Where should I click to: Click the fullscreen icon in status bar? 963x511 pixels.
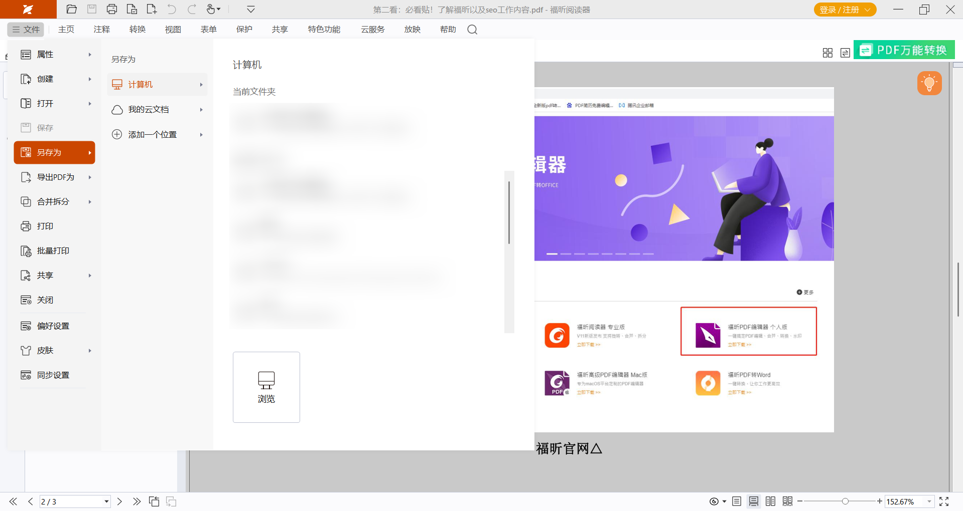pyautogui.click(x=944, y=501)
